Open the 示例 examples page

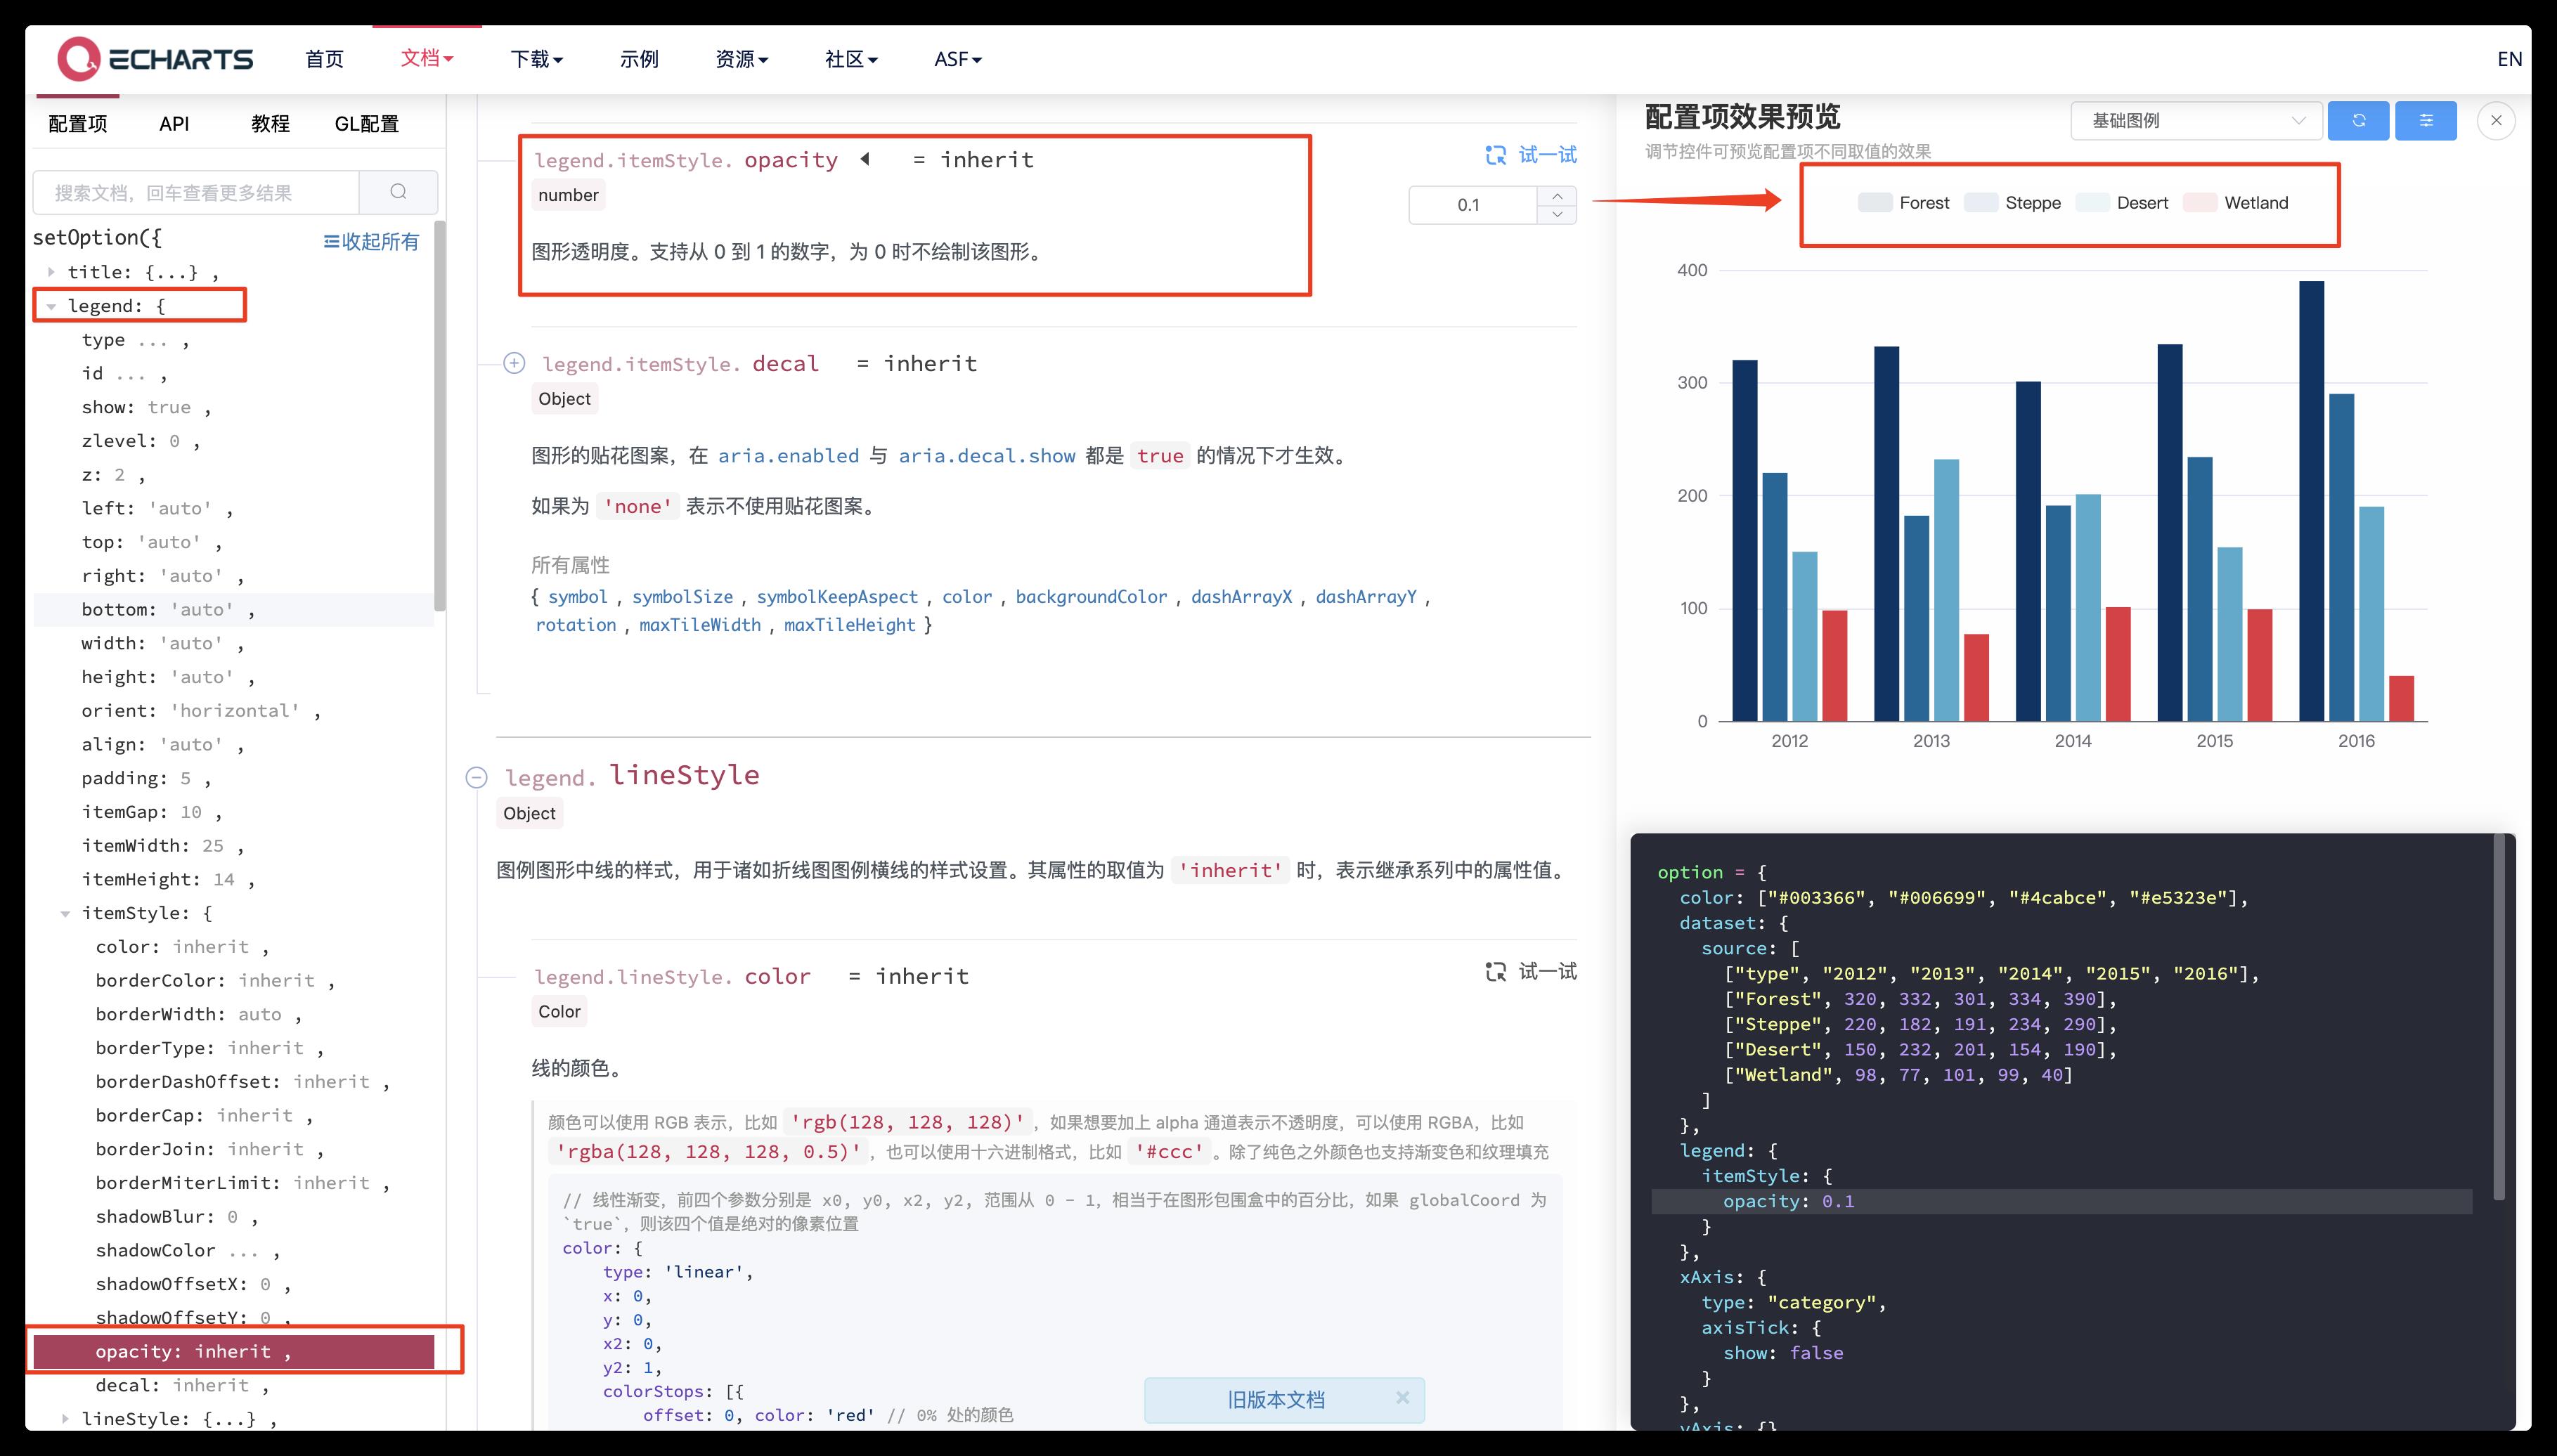[639, 59]
